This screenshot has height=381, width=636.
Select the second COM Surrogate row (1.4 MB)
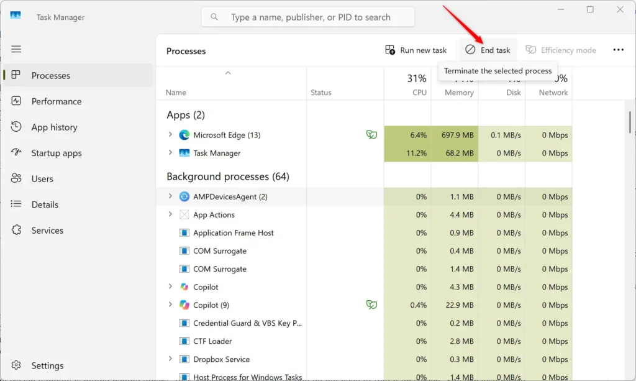[364, 269]
